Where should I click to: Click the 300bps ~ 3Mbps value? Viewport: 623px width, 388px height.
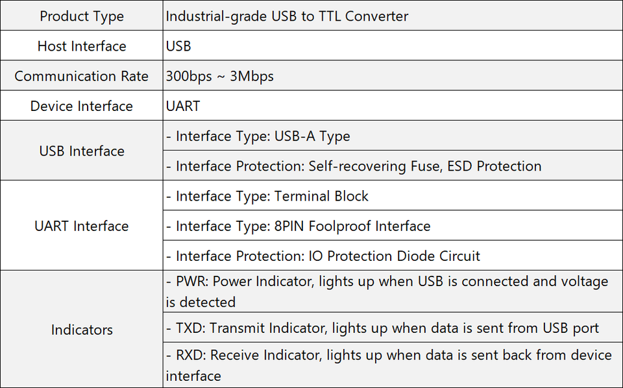point(219,76)
